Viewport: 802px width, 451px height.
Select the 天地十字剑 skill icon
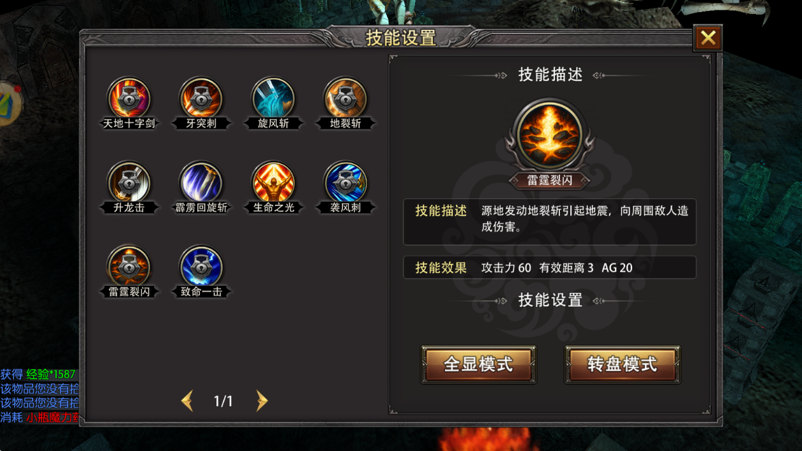pos(129,99)
